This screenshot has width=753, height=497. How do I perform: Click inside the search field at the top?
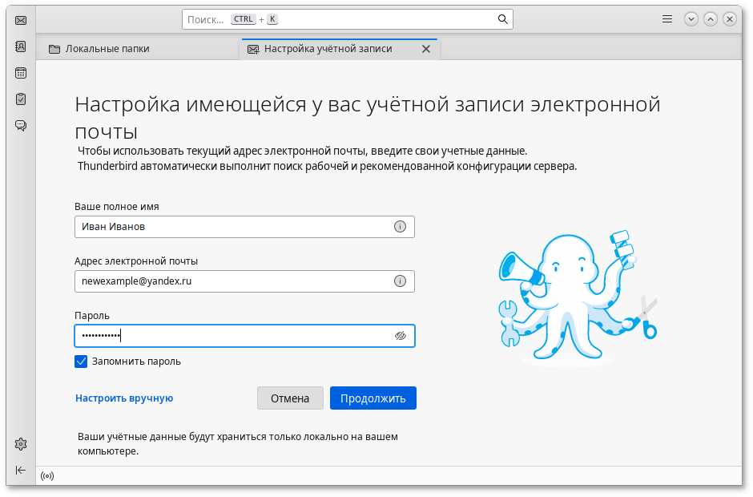pyautogui.click(x=344, y=18)
